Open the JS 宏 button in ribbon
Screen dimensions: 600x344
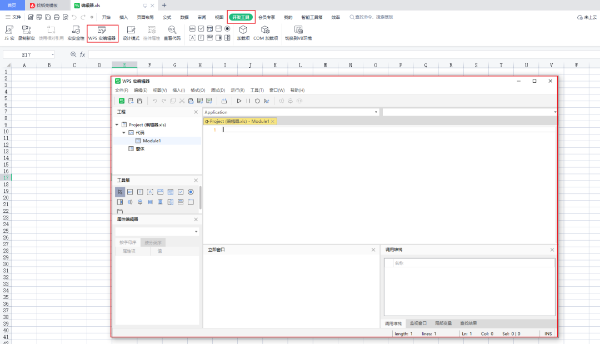point(9,33)
